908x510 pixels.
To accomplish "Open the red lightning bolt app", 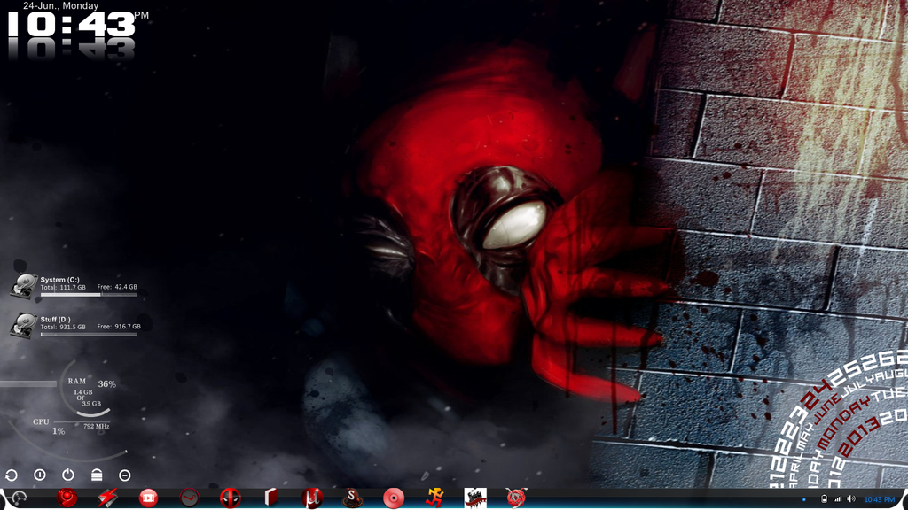I will (x=107, y=498).
